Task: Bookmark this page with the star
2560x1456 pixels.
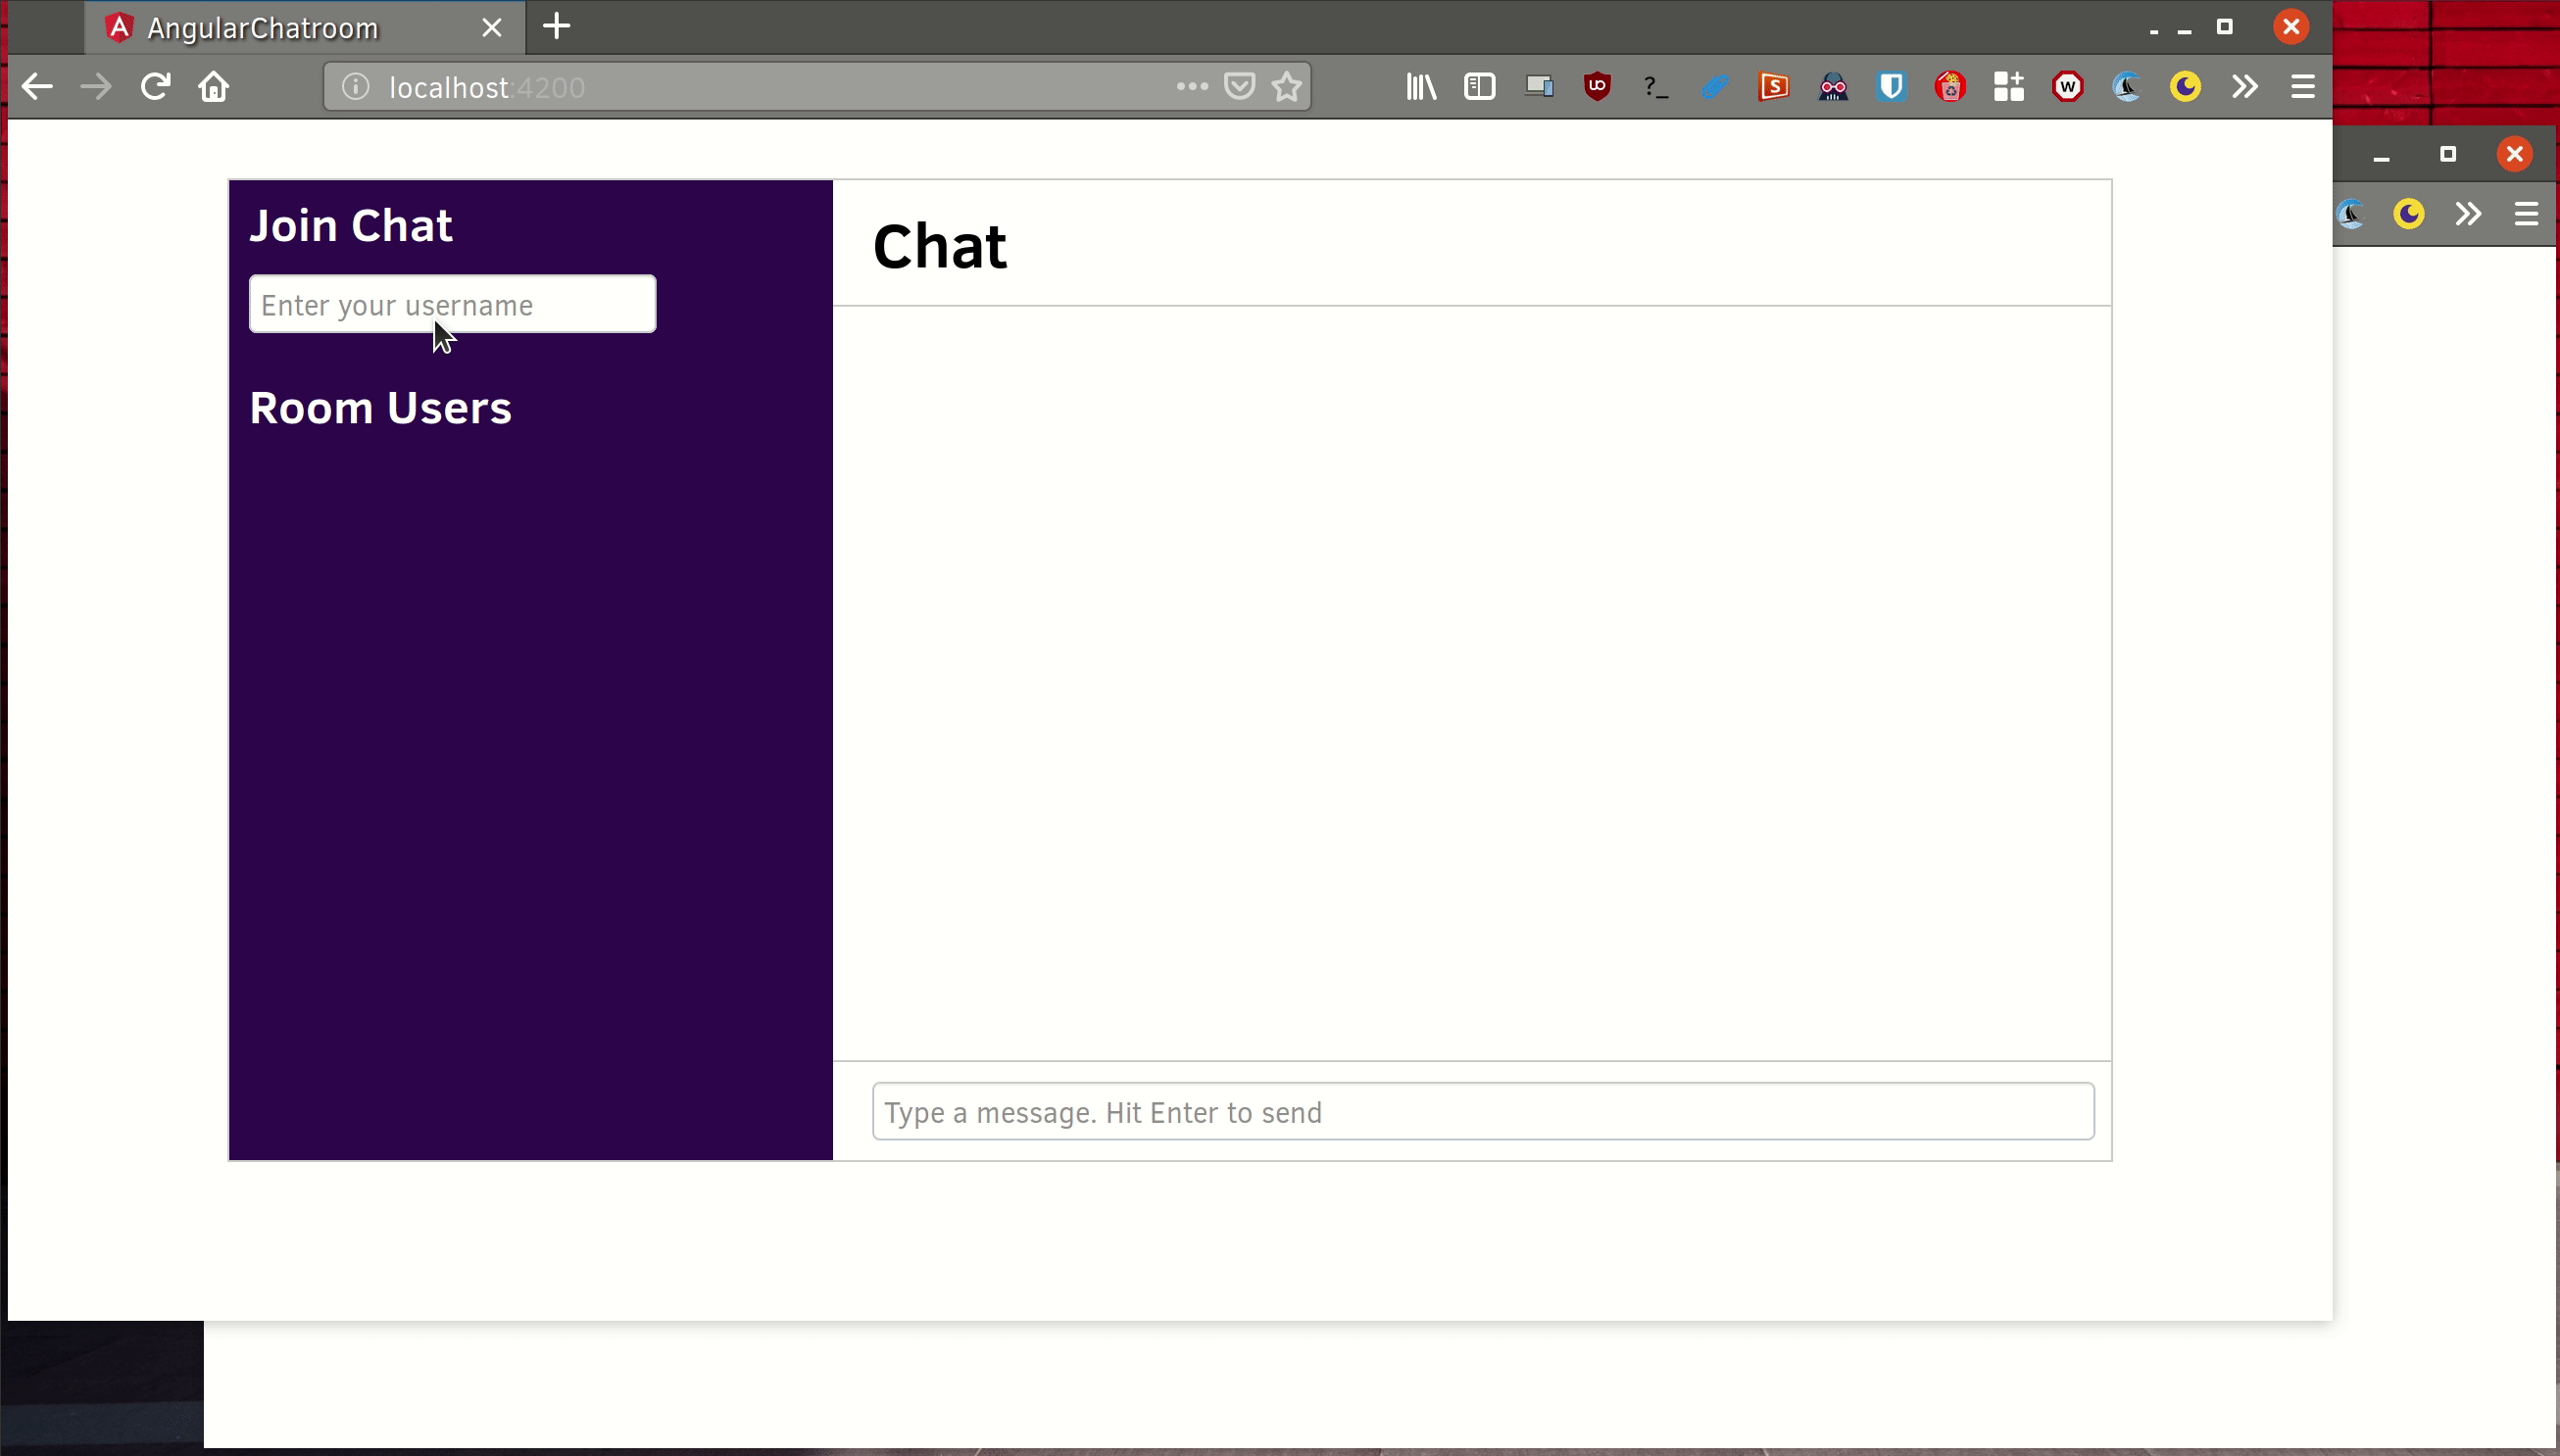Action: coord(1288,87)
